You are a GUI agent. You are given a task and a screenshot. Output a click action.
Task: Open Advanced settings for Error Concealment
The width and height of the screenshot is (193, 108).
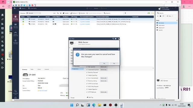coord(104,78)
